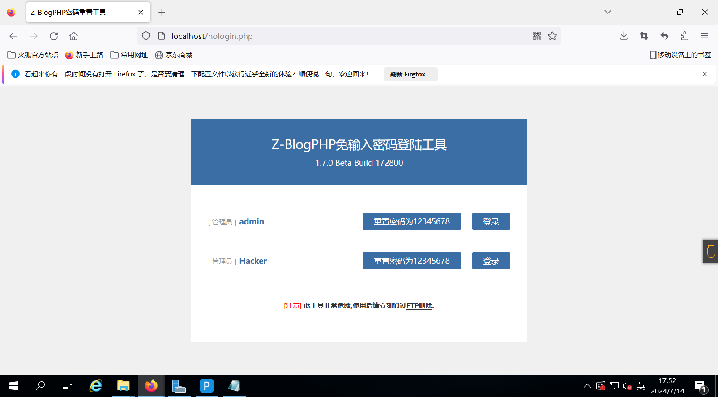Screen dimensions: 718x397
Task: Go to the Firefox home page icon
Action: pyautogui.click(x=73, y=36)
